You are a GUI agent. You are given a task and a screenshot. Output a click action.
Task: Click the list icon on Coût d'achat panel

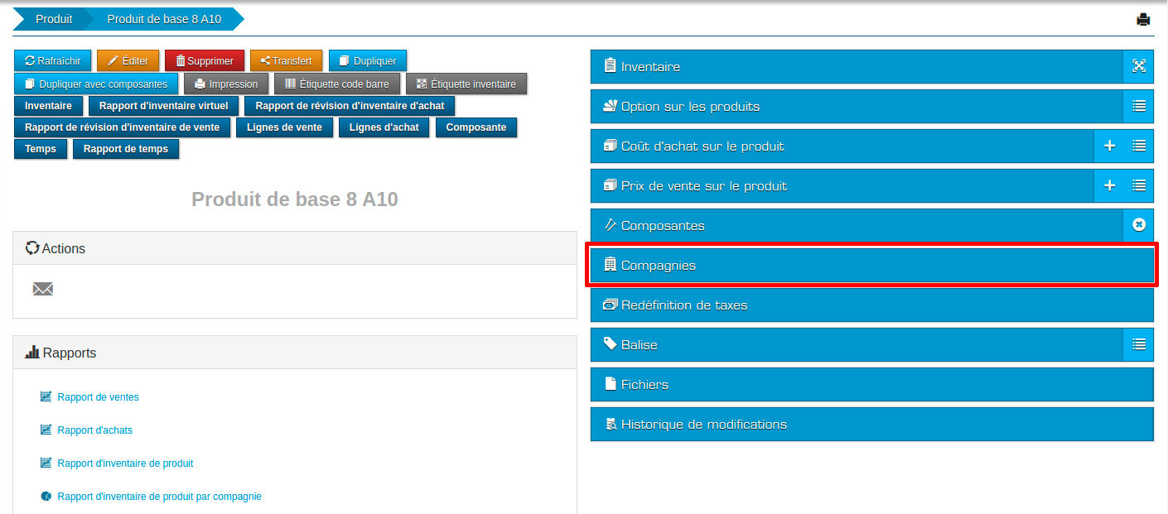[1138, 146]
